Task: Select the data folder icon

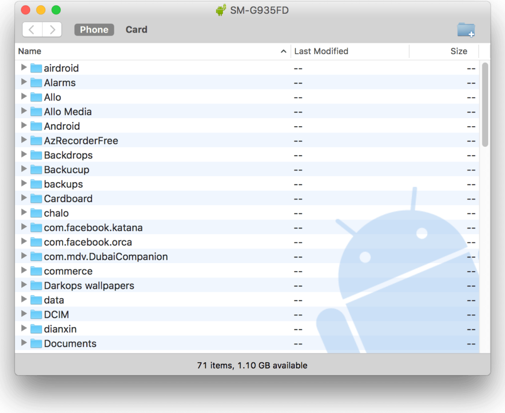Action: point(36,300)
